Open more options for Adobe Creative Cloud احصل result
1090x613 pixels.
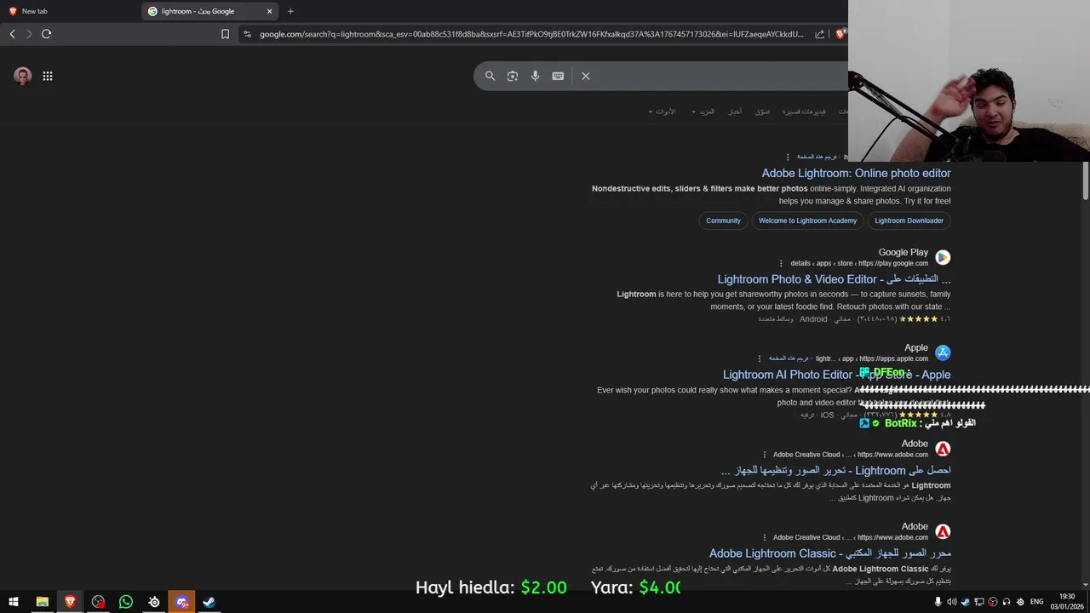click(765, 455)
